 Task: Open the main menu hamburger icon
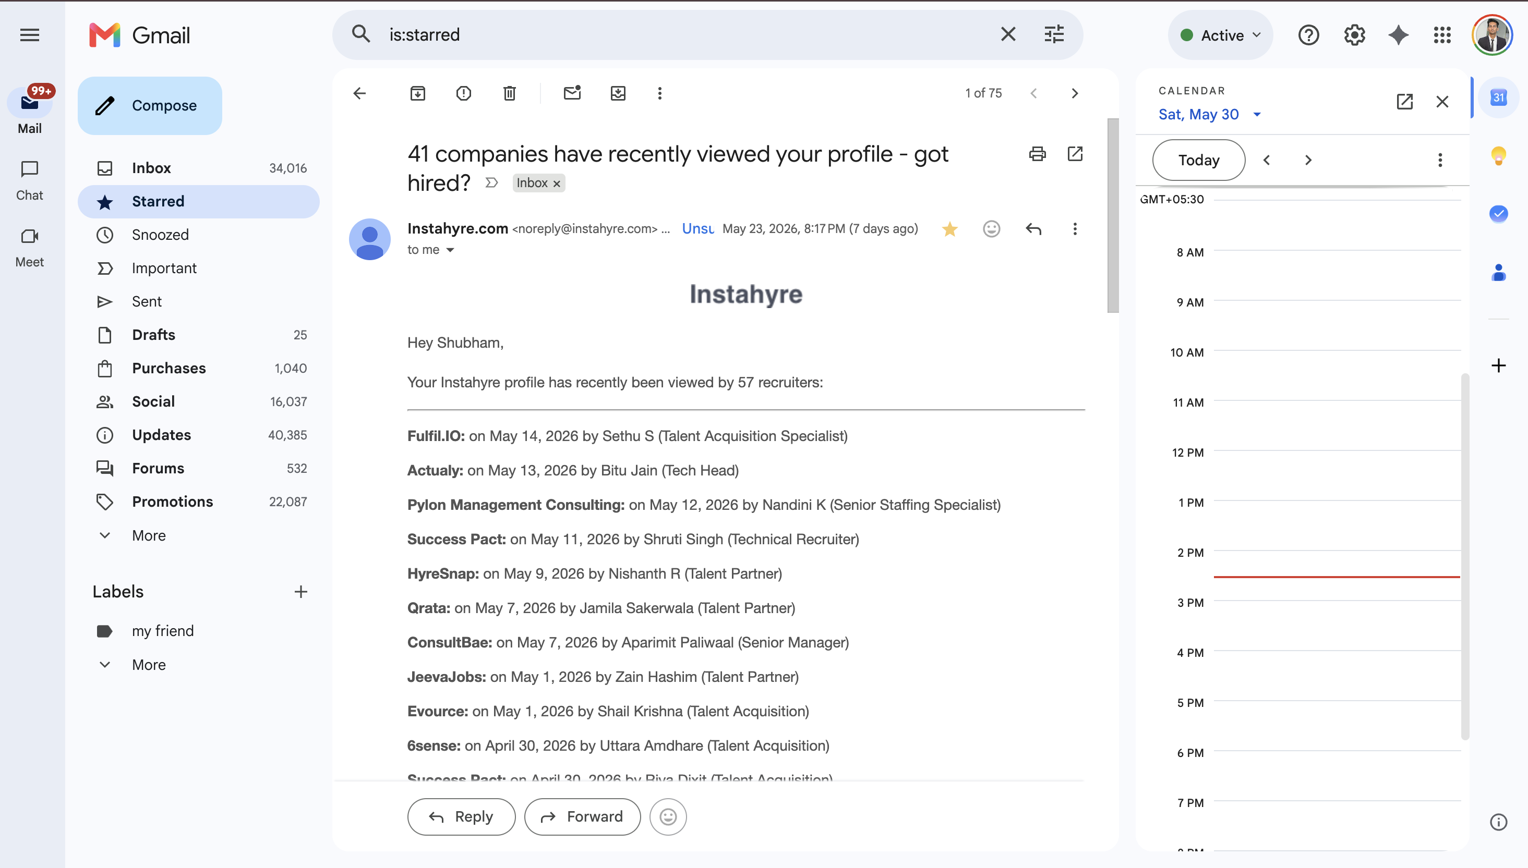[x=29, y=35]
